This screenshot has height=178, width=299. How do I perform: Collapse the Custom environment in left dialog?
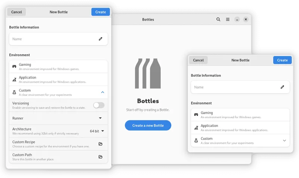point(102,92)
